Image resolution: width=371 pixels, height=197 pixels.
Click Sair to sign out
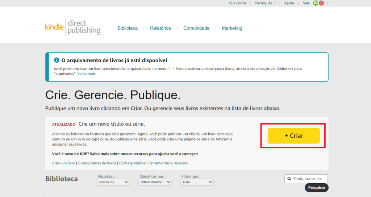coord(306,3)
